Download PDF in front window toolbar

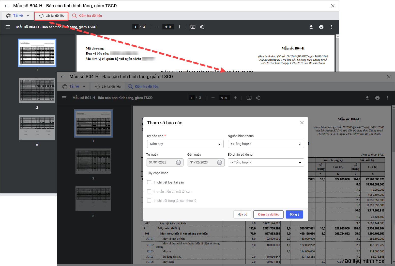(x=367, y=98)
